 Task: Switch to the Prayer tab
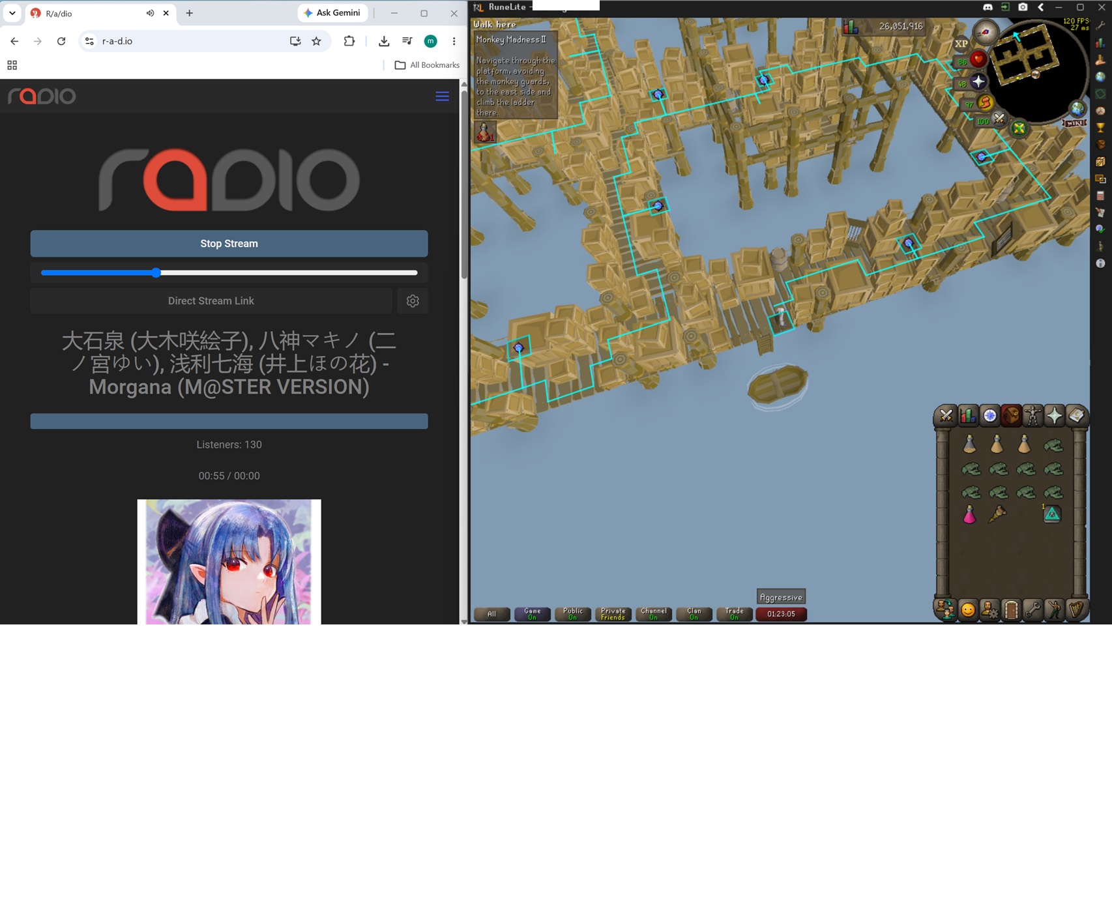[1054, 415]
